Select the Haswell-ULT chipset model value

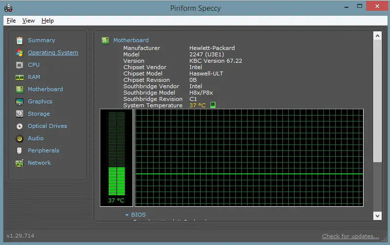click(206, 73)
